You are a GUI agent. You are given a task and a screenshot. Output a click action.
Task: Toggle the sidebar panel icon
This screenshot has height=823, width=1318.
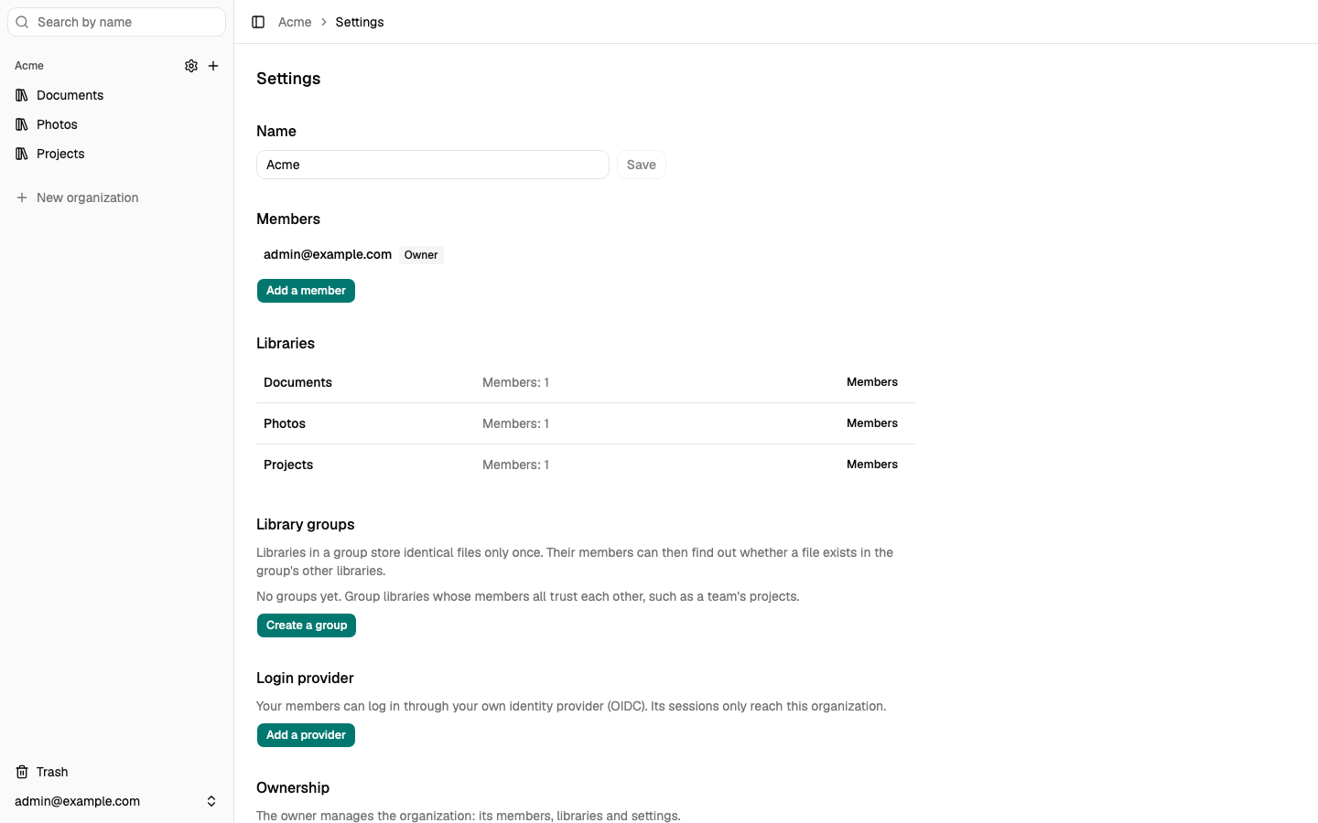point(258,22)
